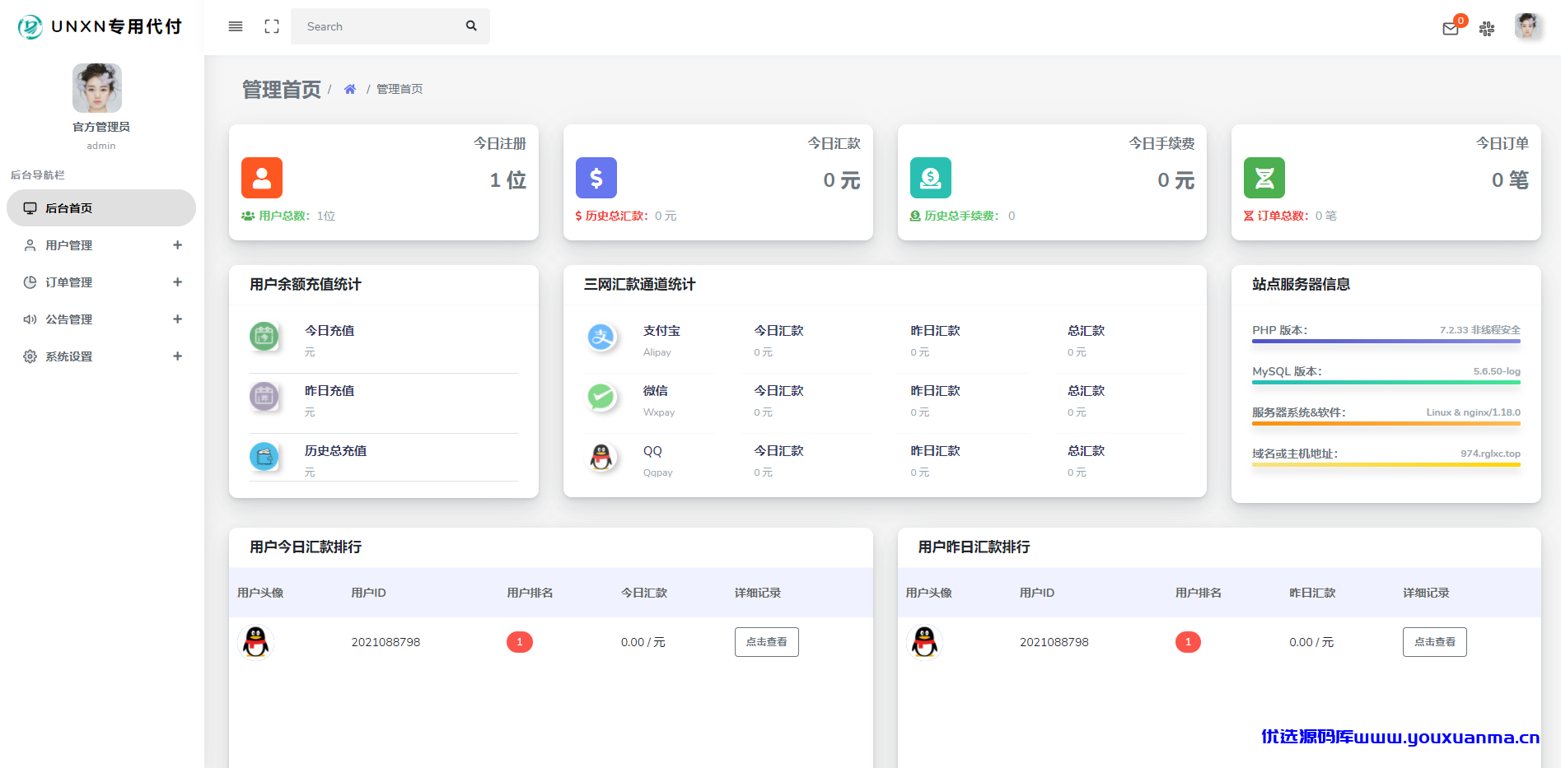Click the 7.2.33 非线程安全 PHP value

[x=1480, y=330]
